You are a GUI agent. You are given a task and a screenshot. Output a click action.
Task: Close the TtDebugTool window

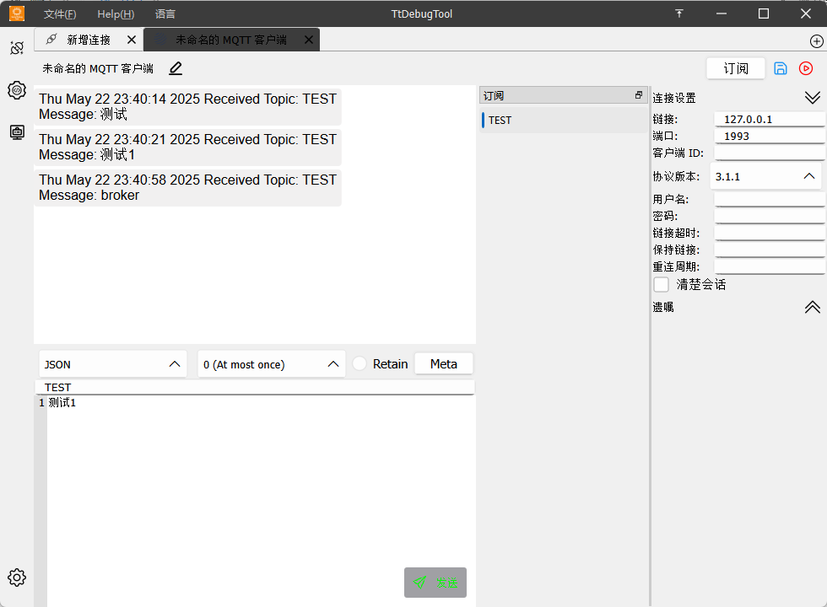coord(806,13)
